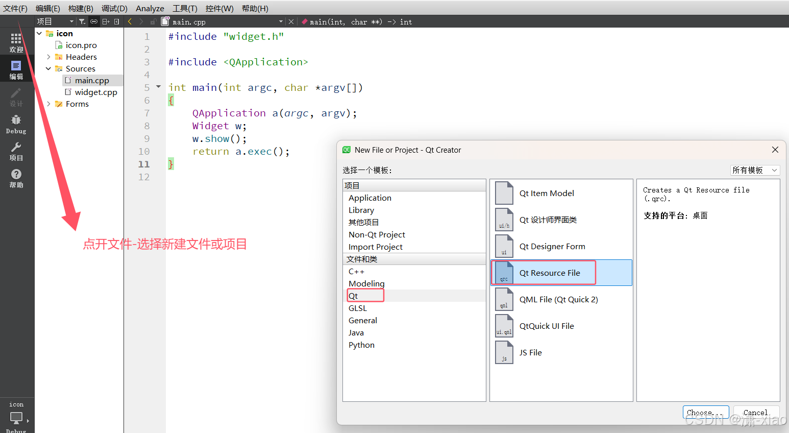Screen dimensions: 789x433
Task: Select the Non-Qt Project category
Action: coord(377,234)
